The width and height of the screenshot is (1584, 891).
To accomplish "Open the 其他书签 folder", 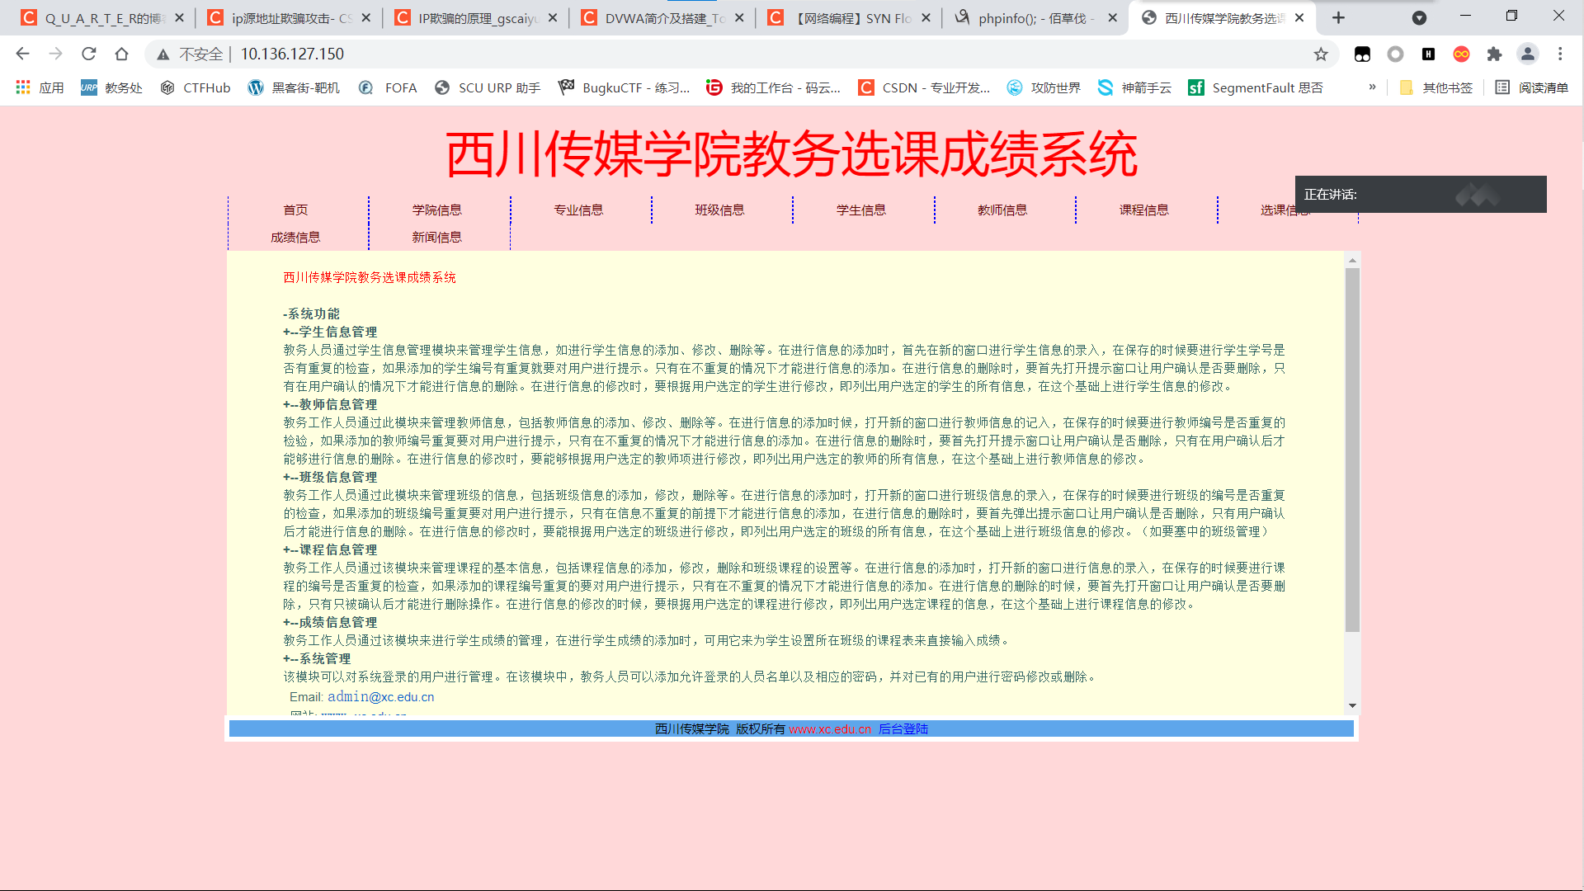I will pos(1435,87).
